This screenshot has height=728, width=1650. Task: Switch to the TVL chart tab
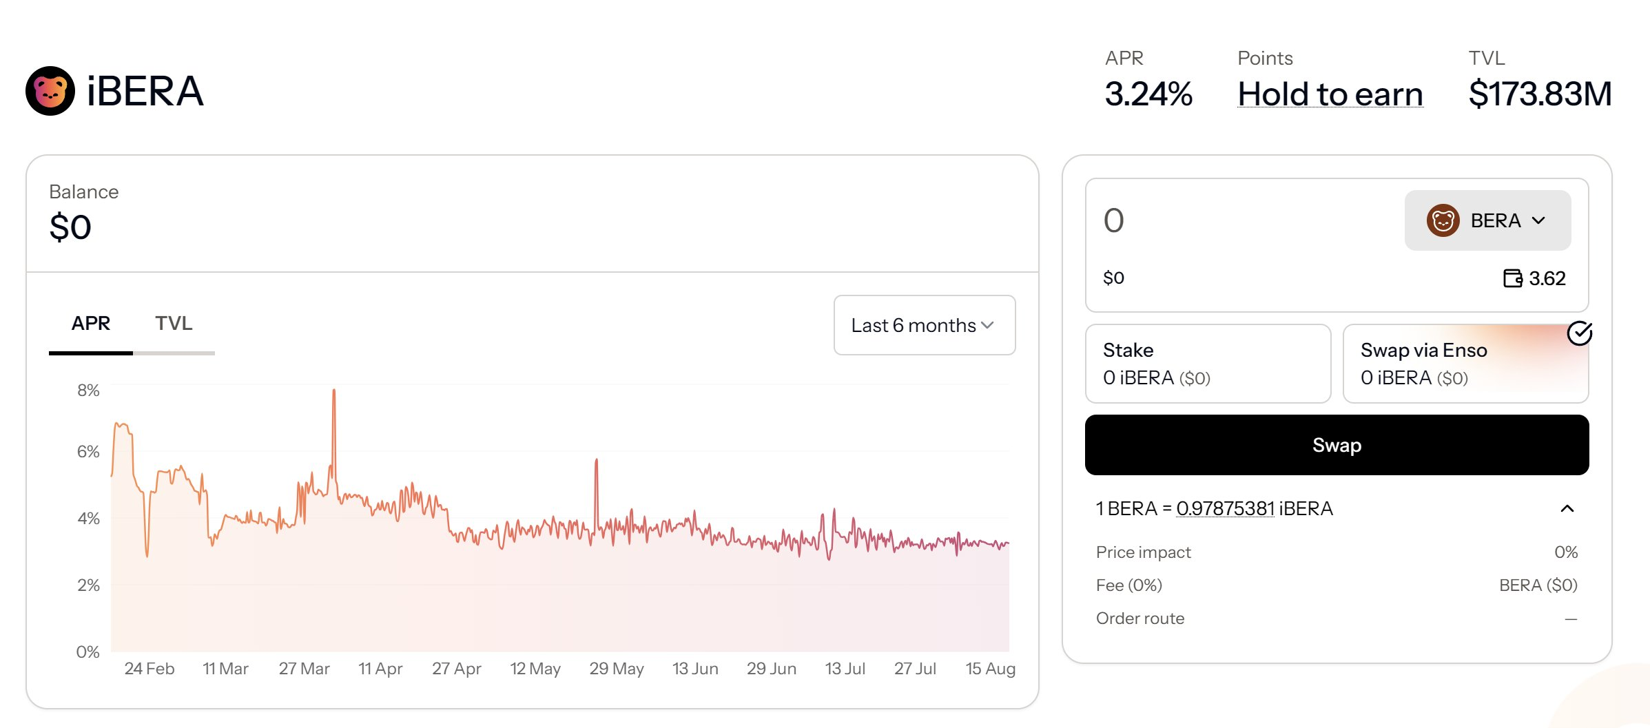pyautogui.click(x=174, y=324)
